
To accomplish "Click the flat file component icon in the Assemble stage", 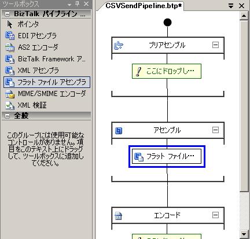I will click(139, 156).
